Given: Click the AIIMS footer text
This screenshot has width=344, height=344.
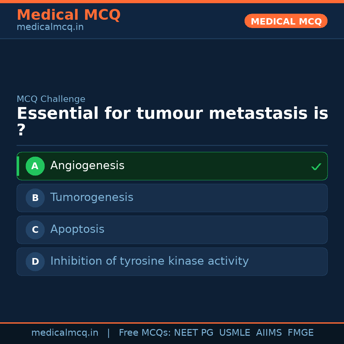Looking at the screenshot, I should [269, 333].
